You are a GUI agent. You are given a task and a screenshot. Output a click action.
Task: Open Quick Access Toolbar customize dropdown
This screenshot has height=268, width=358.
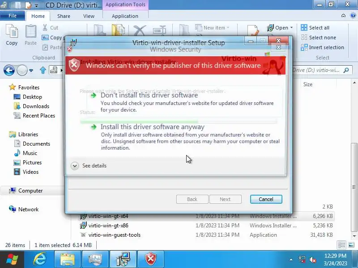(x=36, y=5)
